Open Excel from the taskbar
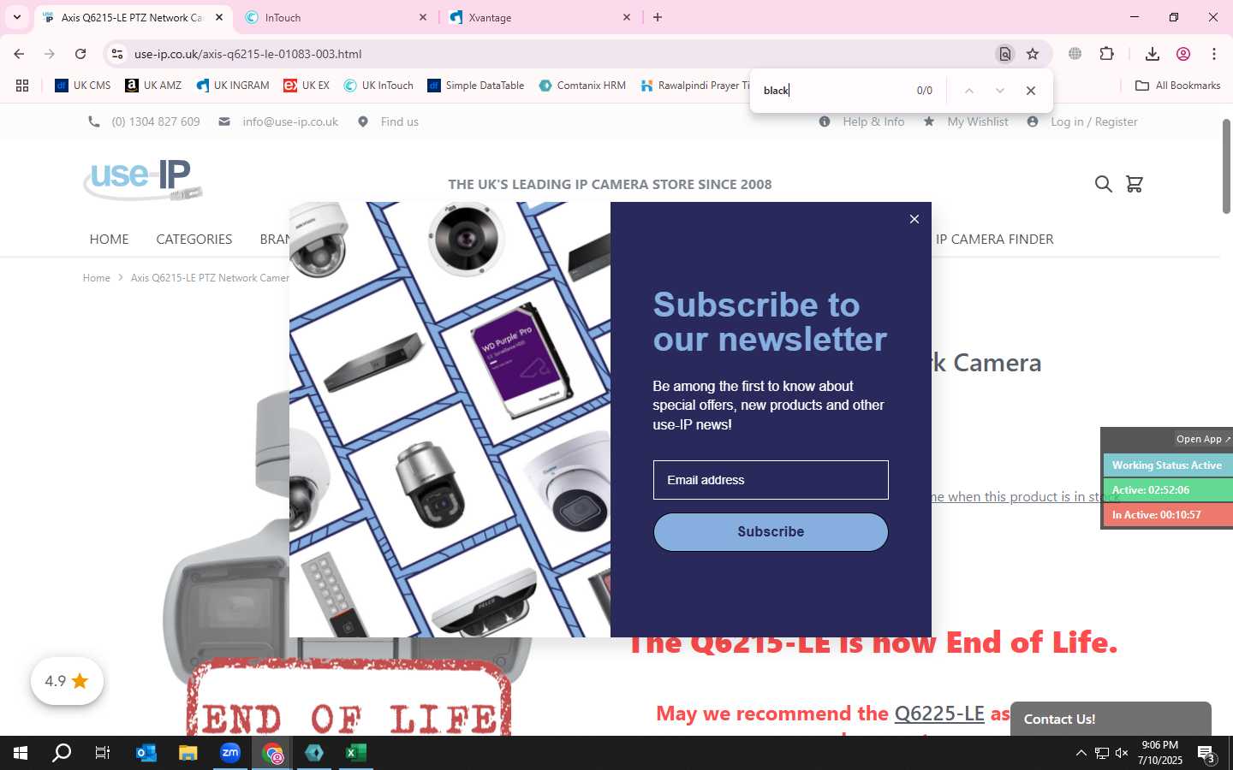This screenshot has height=770, width=1233. point(355,753)
